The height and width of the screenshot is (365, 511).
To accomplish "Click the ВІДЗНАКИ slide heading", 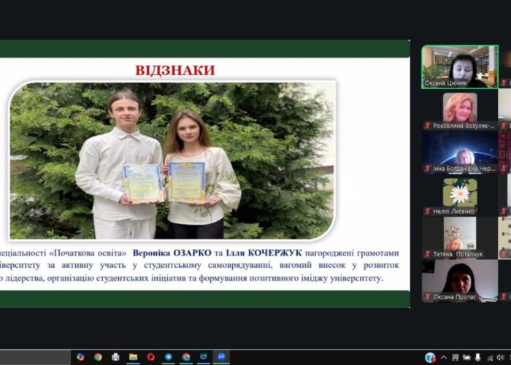I will pyautogui.click(x=175, y=70).
